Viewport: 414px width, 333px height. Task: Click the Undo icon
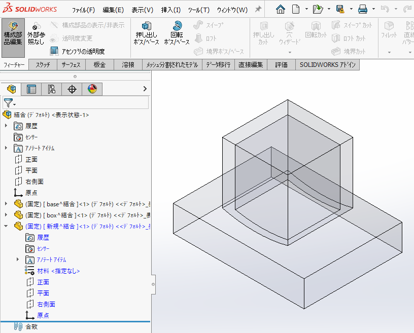point(385,9)
